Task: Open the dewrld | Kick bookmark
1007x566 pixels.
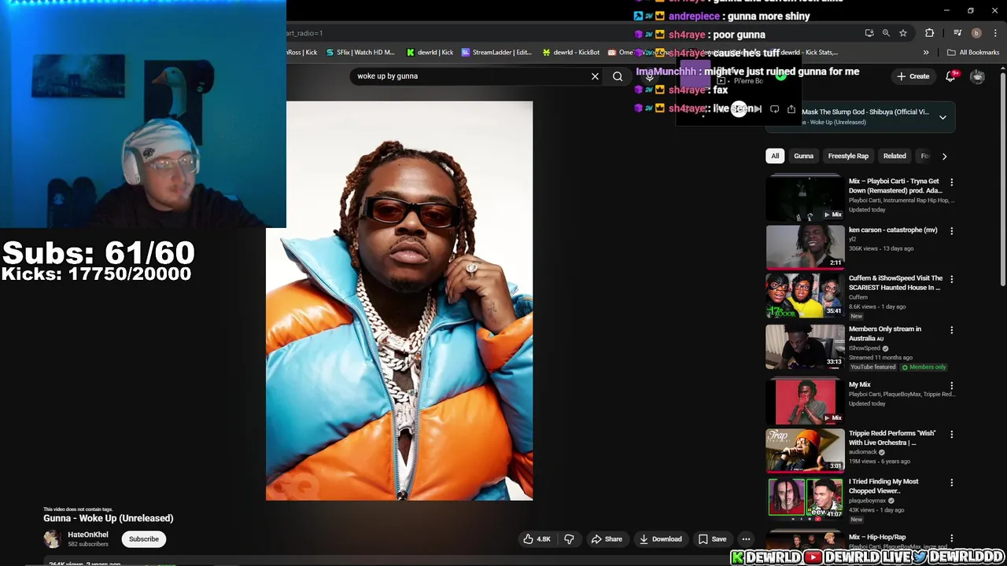Action: coord(430,53)
